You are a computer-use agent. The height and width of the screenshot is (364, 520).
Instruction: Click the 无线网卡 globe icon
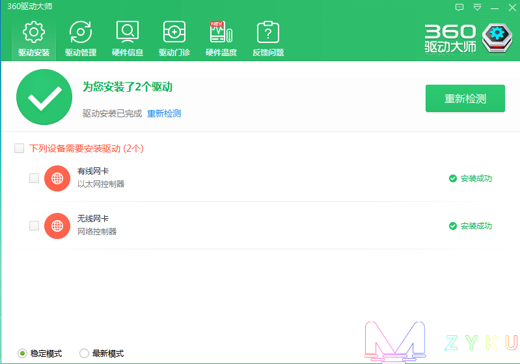[57, 226]
